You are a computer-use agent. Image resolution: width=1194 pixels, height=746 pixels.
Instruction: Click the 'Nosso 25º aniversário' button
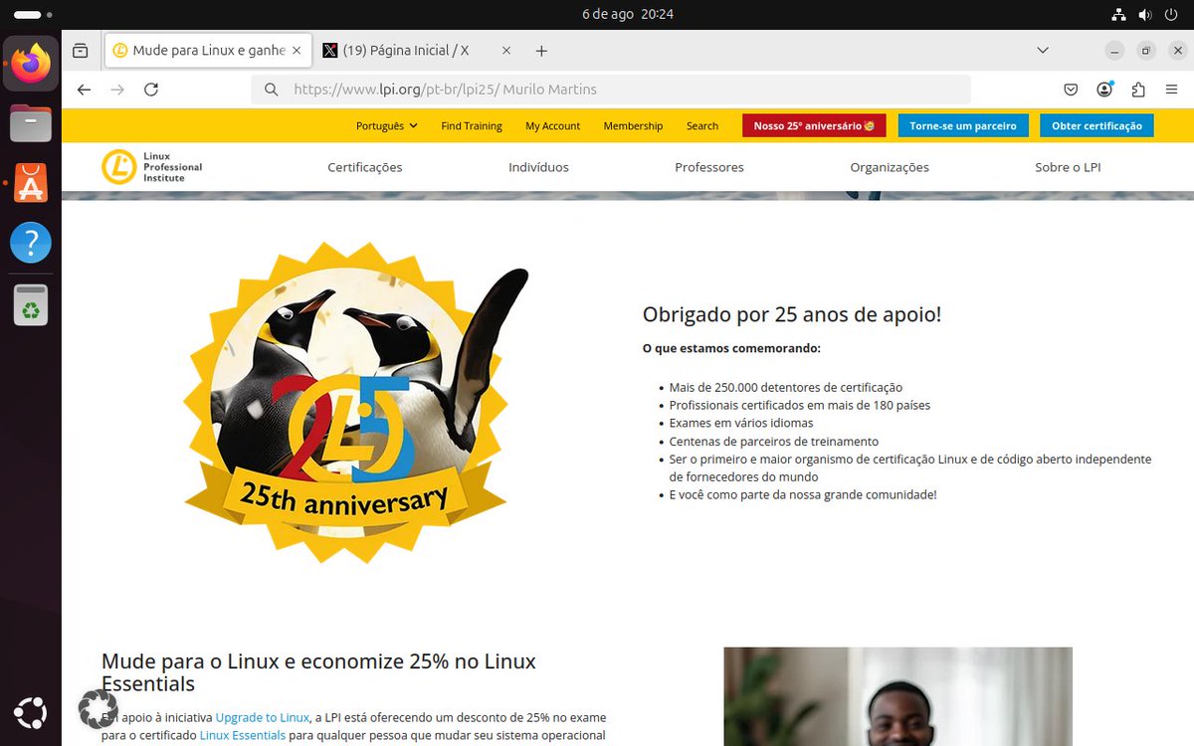pos(815,126)
